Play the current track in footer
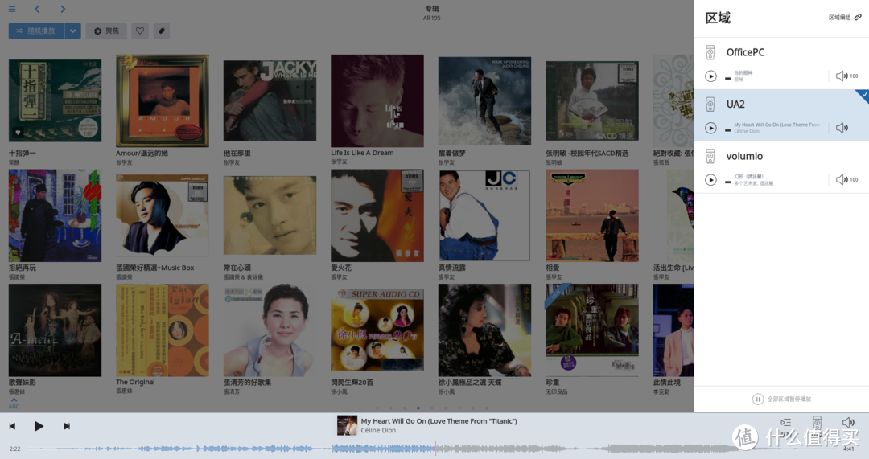The image size is (869, 459). point(39,426)
